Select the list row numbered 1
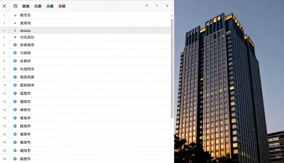The image size is (284, 163). coord(85,15)
